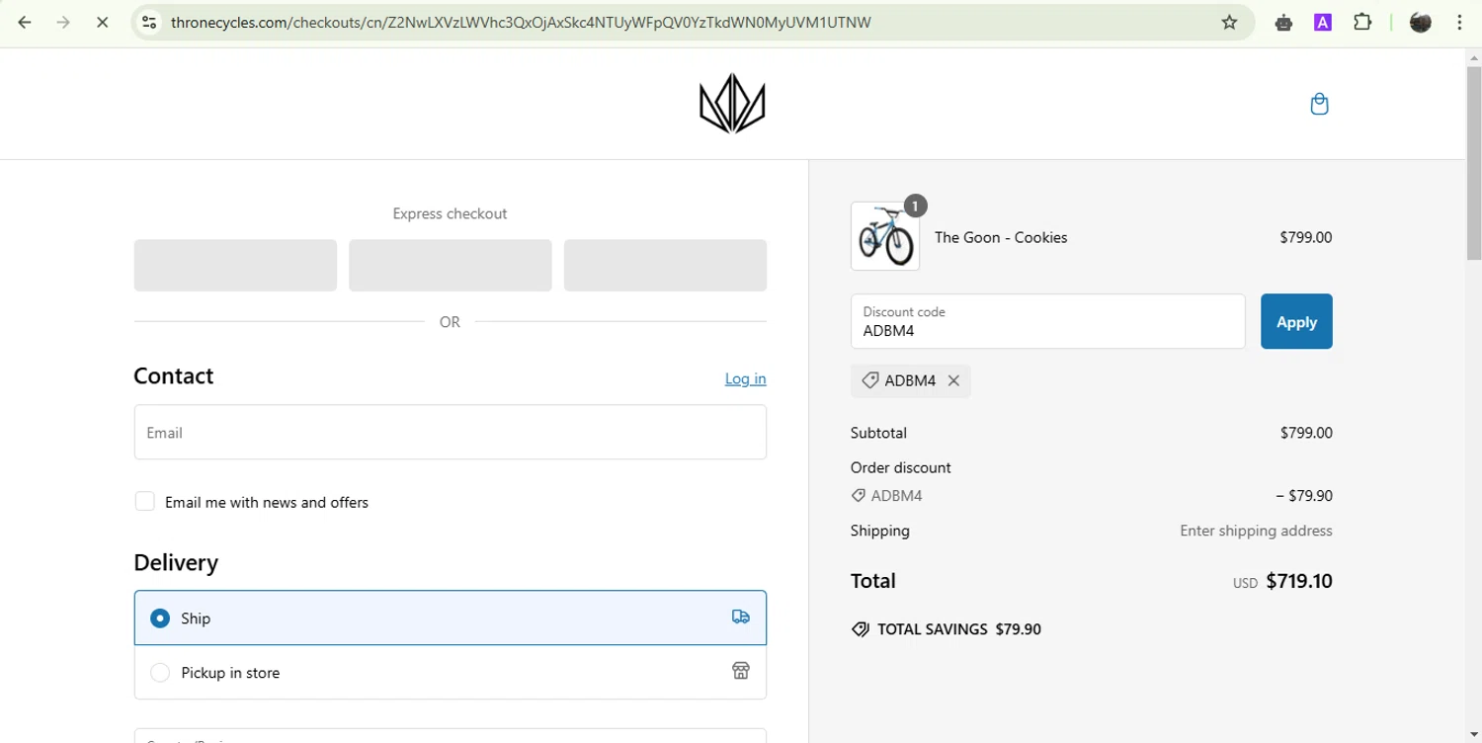Click the Contact section heading
The height and width of the screenshot is (743, 1482).
coord(173,375)
